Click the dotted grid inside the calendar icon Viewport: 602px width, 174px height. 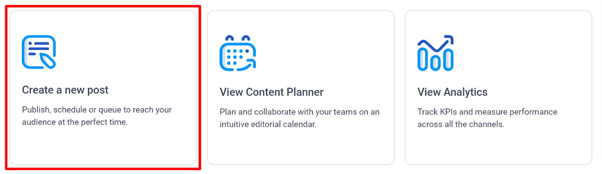[235, 57]
